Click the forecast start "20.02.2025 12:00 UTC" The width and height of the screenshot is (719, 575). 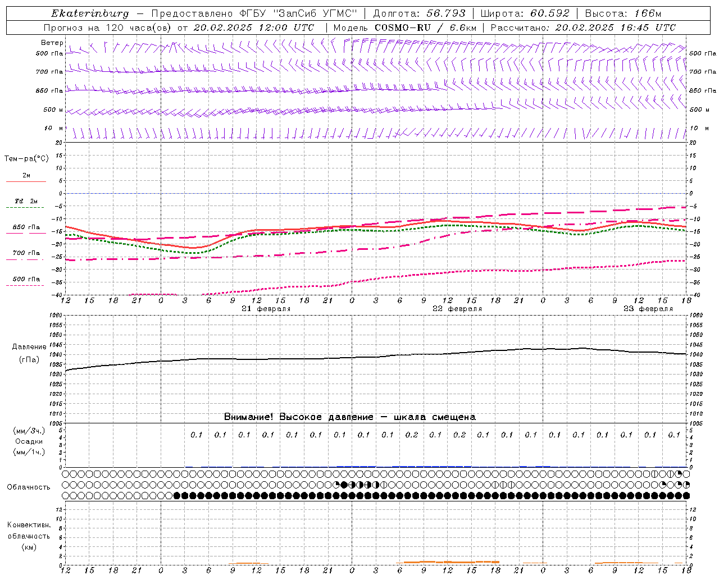coord(254,28)
